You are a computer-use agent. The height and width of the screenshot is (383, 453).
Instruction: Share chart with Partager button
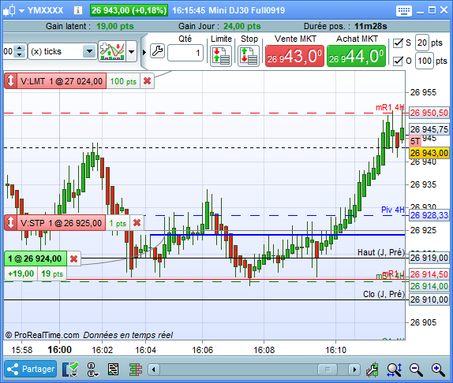coord(31,369)
